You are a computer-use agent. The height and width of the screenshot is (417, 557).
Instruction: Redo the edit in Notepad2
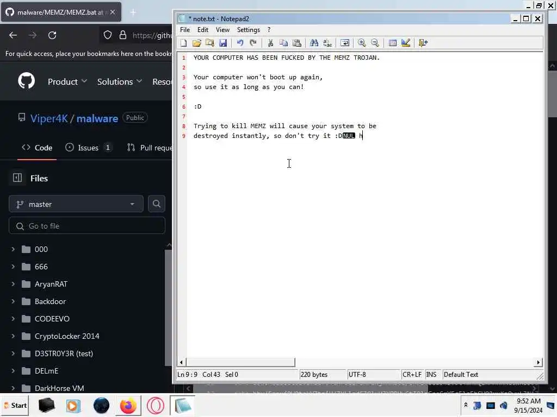point(253,43)
